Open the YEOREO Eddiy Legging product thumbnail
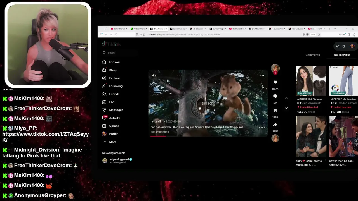Viewport: 358px width, 201px height. (x=343, y=81)
